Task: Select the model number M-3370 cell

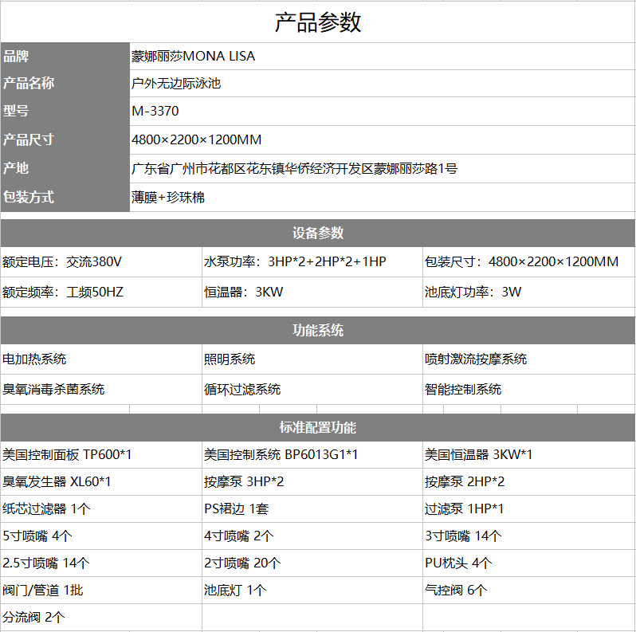Action: click(155, 111)
